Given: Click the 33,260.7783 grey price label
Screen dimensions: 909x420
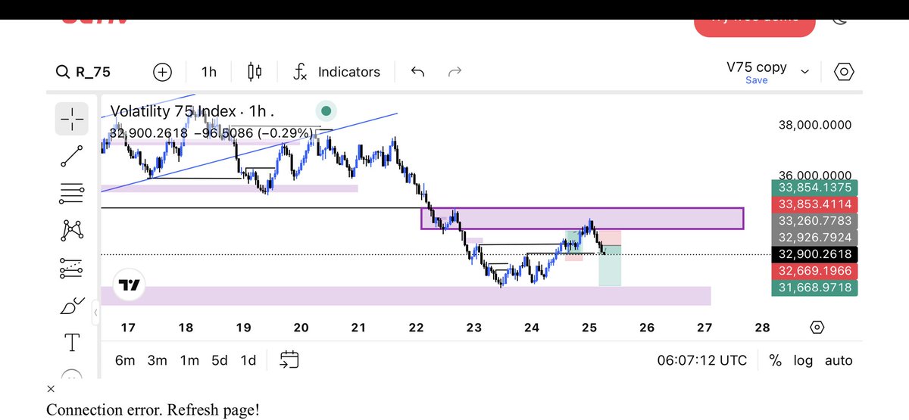Looking at the screenshot, I should point(814,221).
